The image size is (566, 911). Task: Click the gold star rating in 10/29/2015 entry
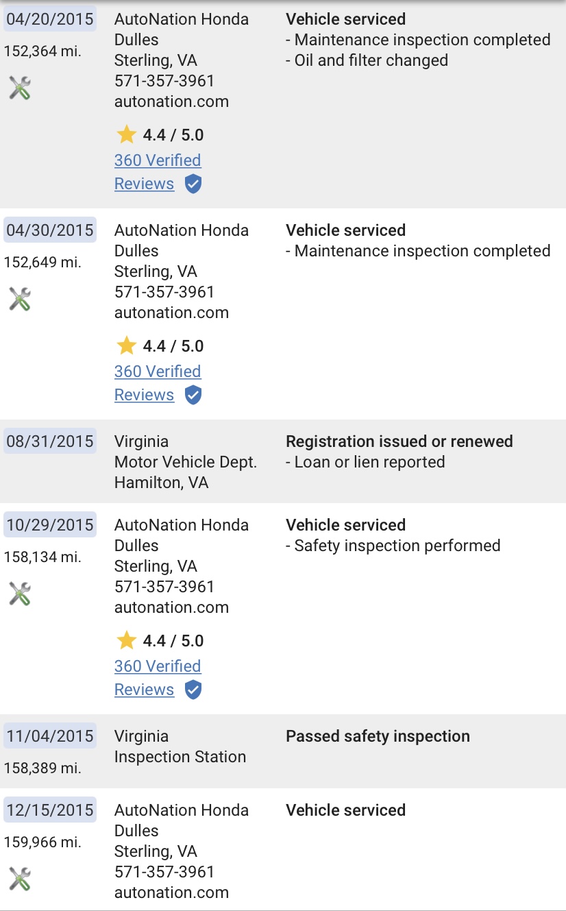(x=127, y=640)
